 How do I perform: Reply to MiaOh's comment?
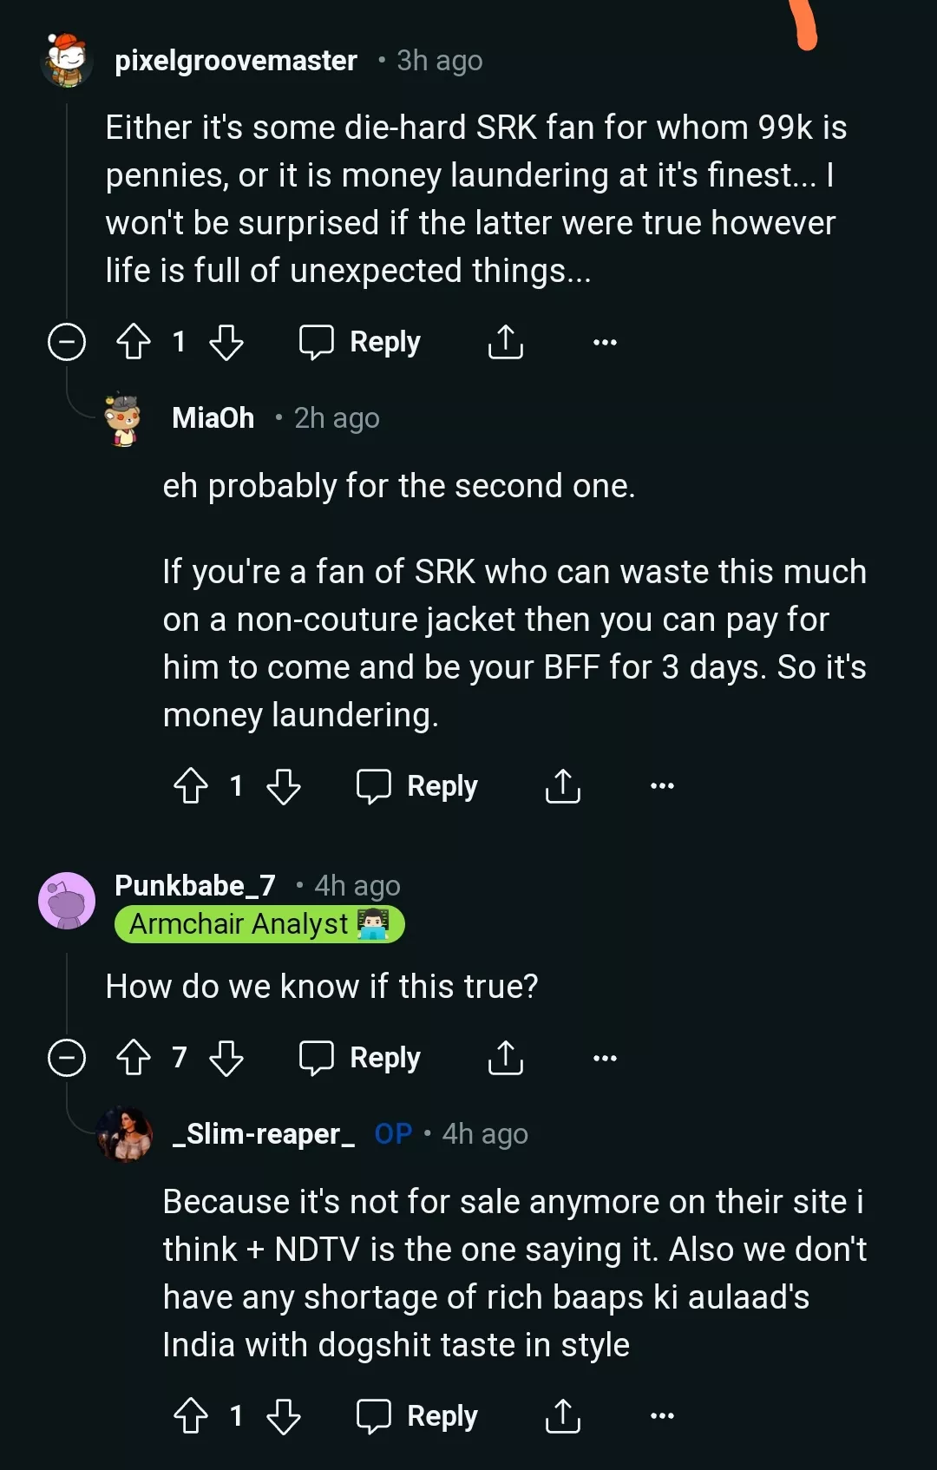pos(417,786)
